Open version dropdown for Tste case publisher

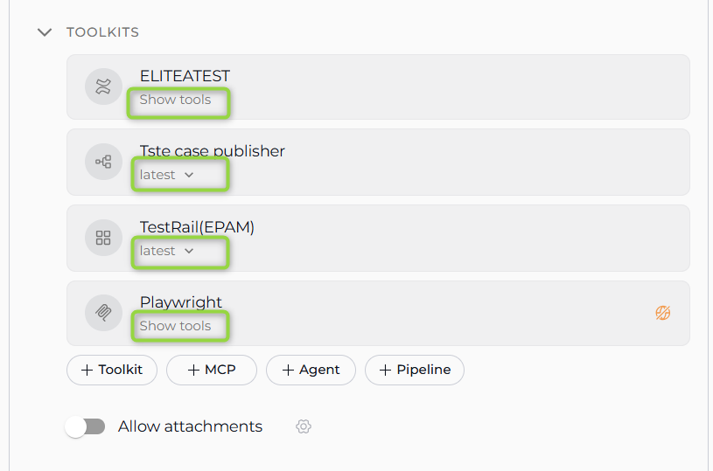coord(167,175)
